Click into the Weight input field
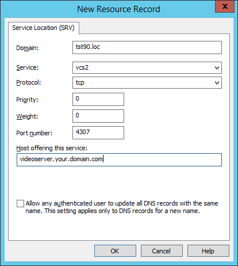This screenshot has height=266, width=238. (x=98, y=116)
